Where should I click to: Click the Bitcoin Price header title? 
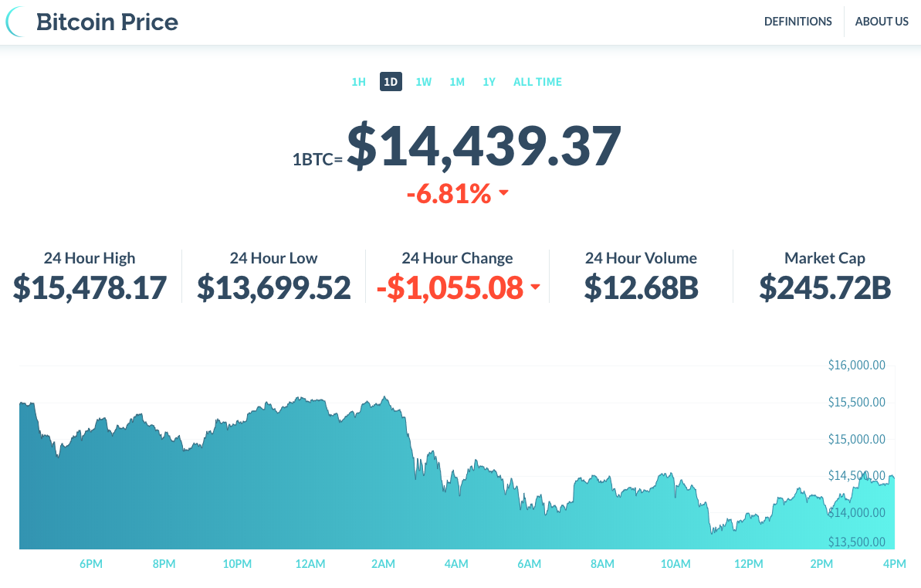(x=107, y=22)
